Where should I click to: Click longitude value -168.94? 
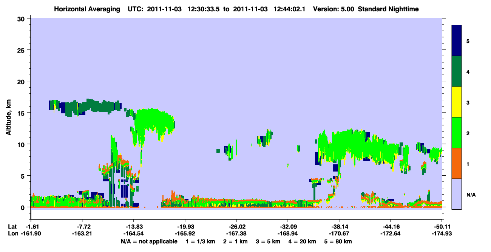[x=288, y=233]
